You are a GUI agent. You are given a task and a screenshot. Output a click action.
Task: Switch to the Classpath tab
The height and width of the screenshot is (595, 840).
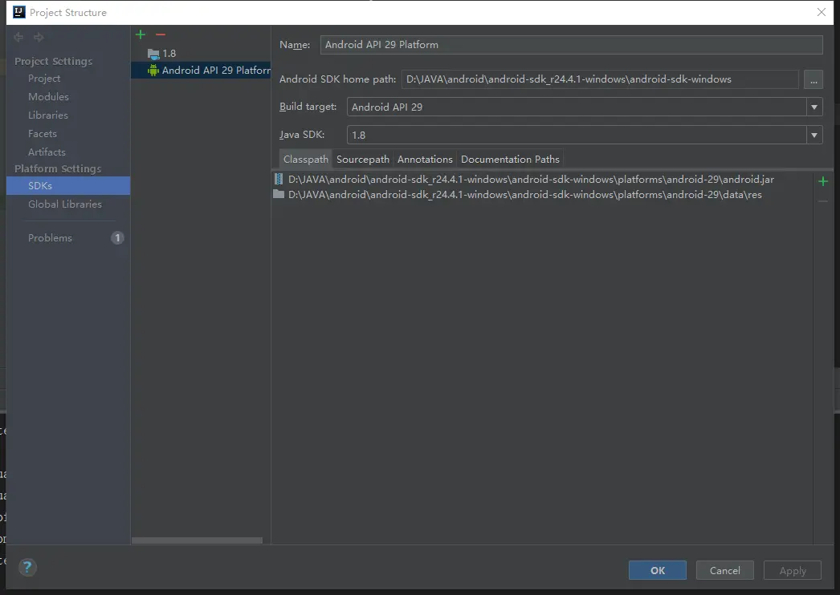click(x=305, y=159)
